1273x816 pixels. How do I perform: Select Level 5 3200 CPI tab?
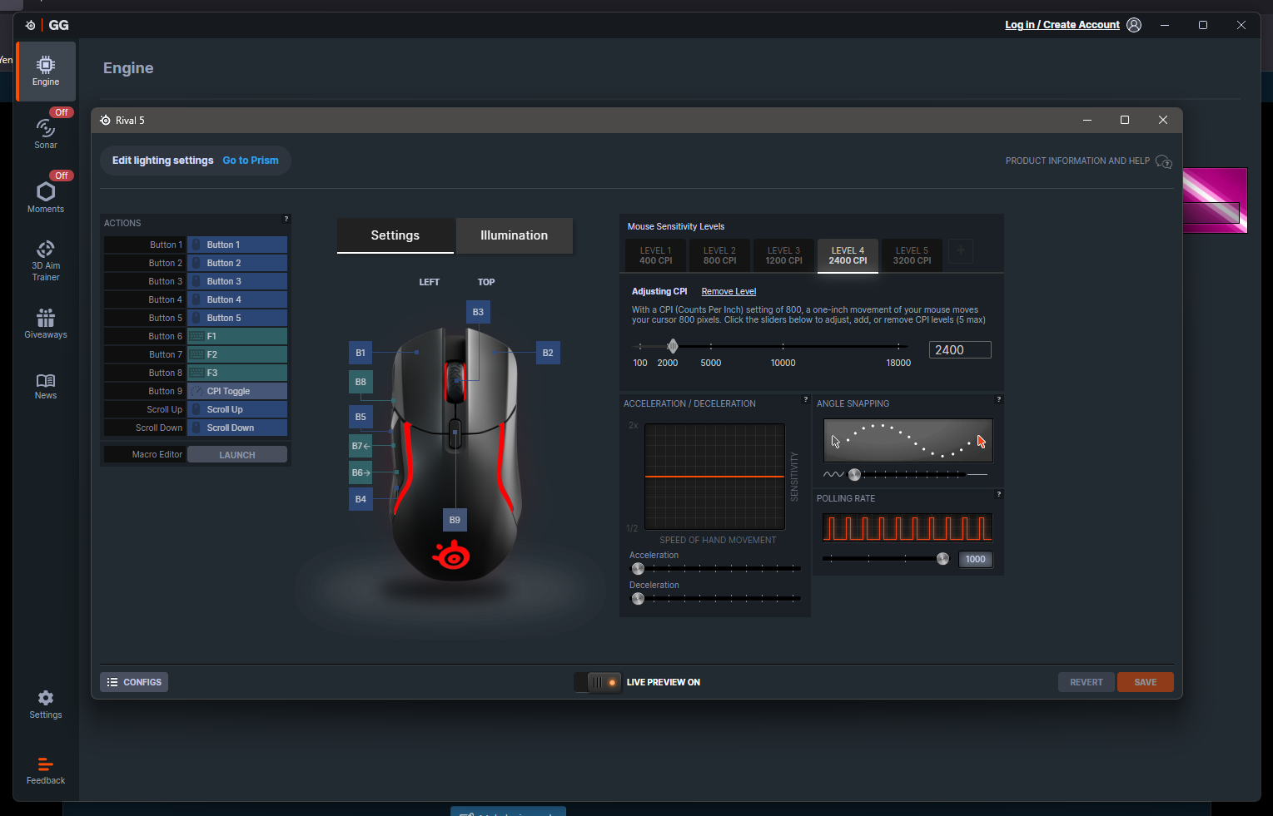coord(912,255)
